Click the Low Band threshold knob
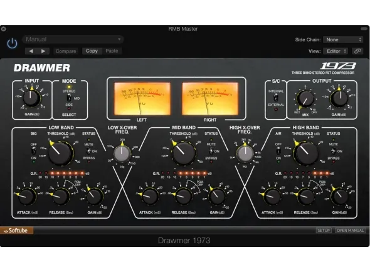 click(60, 153)
